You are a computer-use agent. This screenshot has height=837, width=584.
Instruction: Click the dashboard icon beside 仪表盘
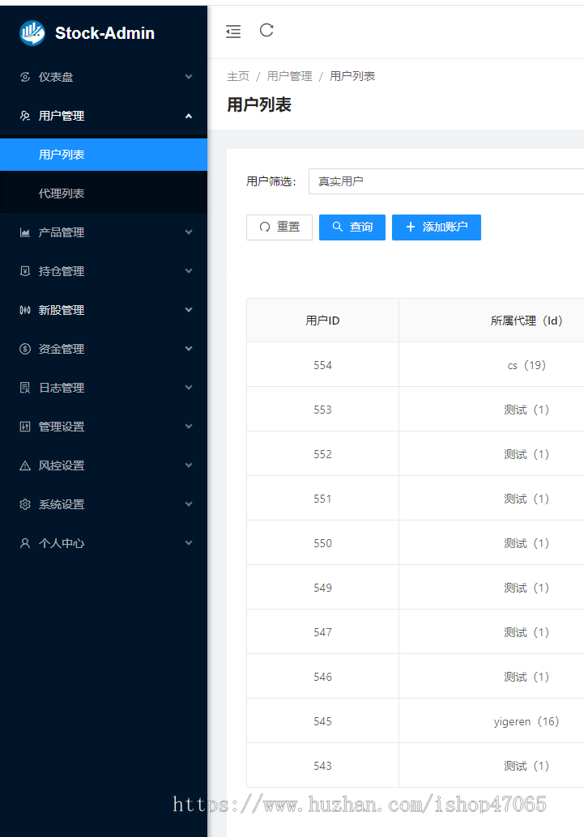24,77
